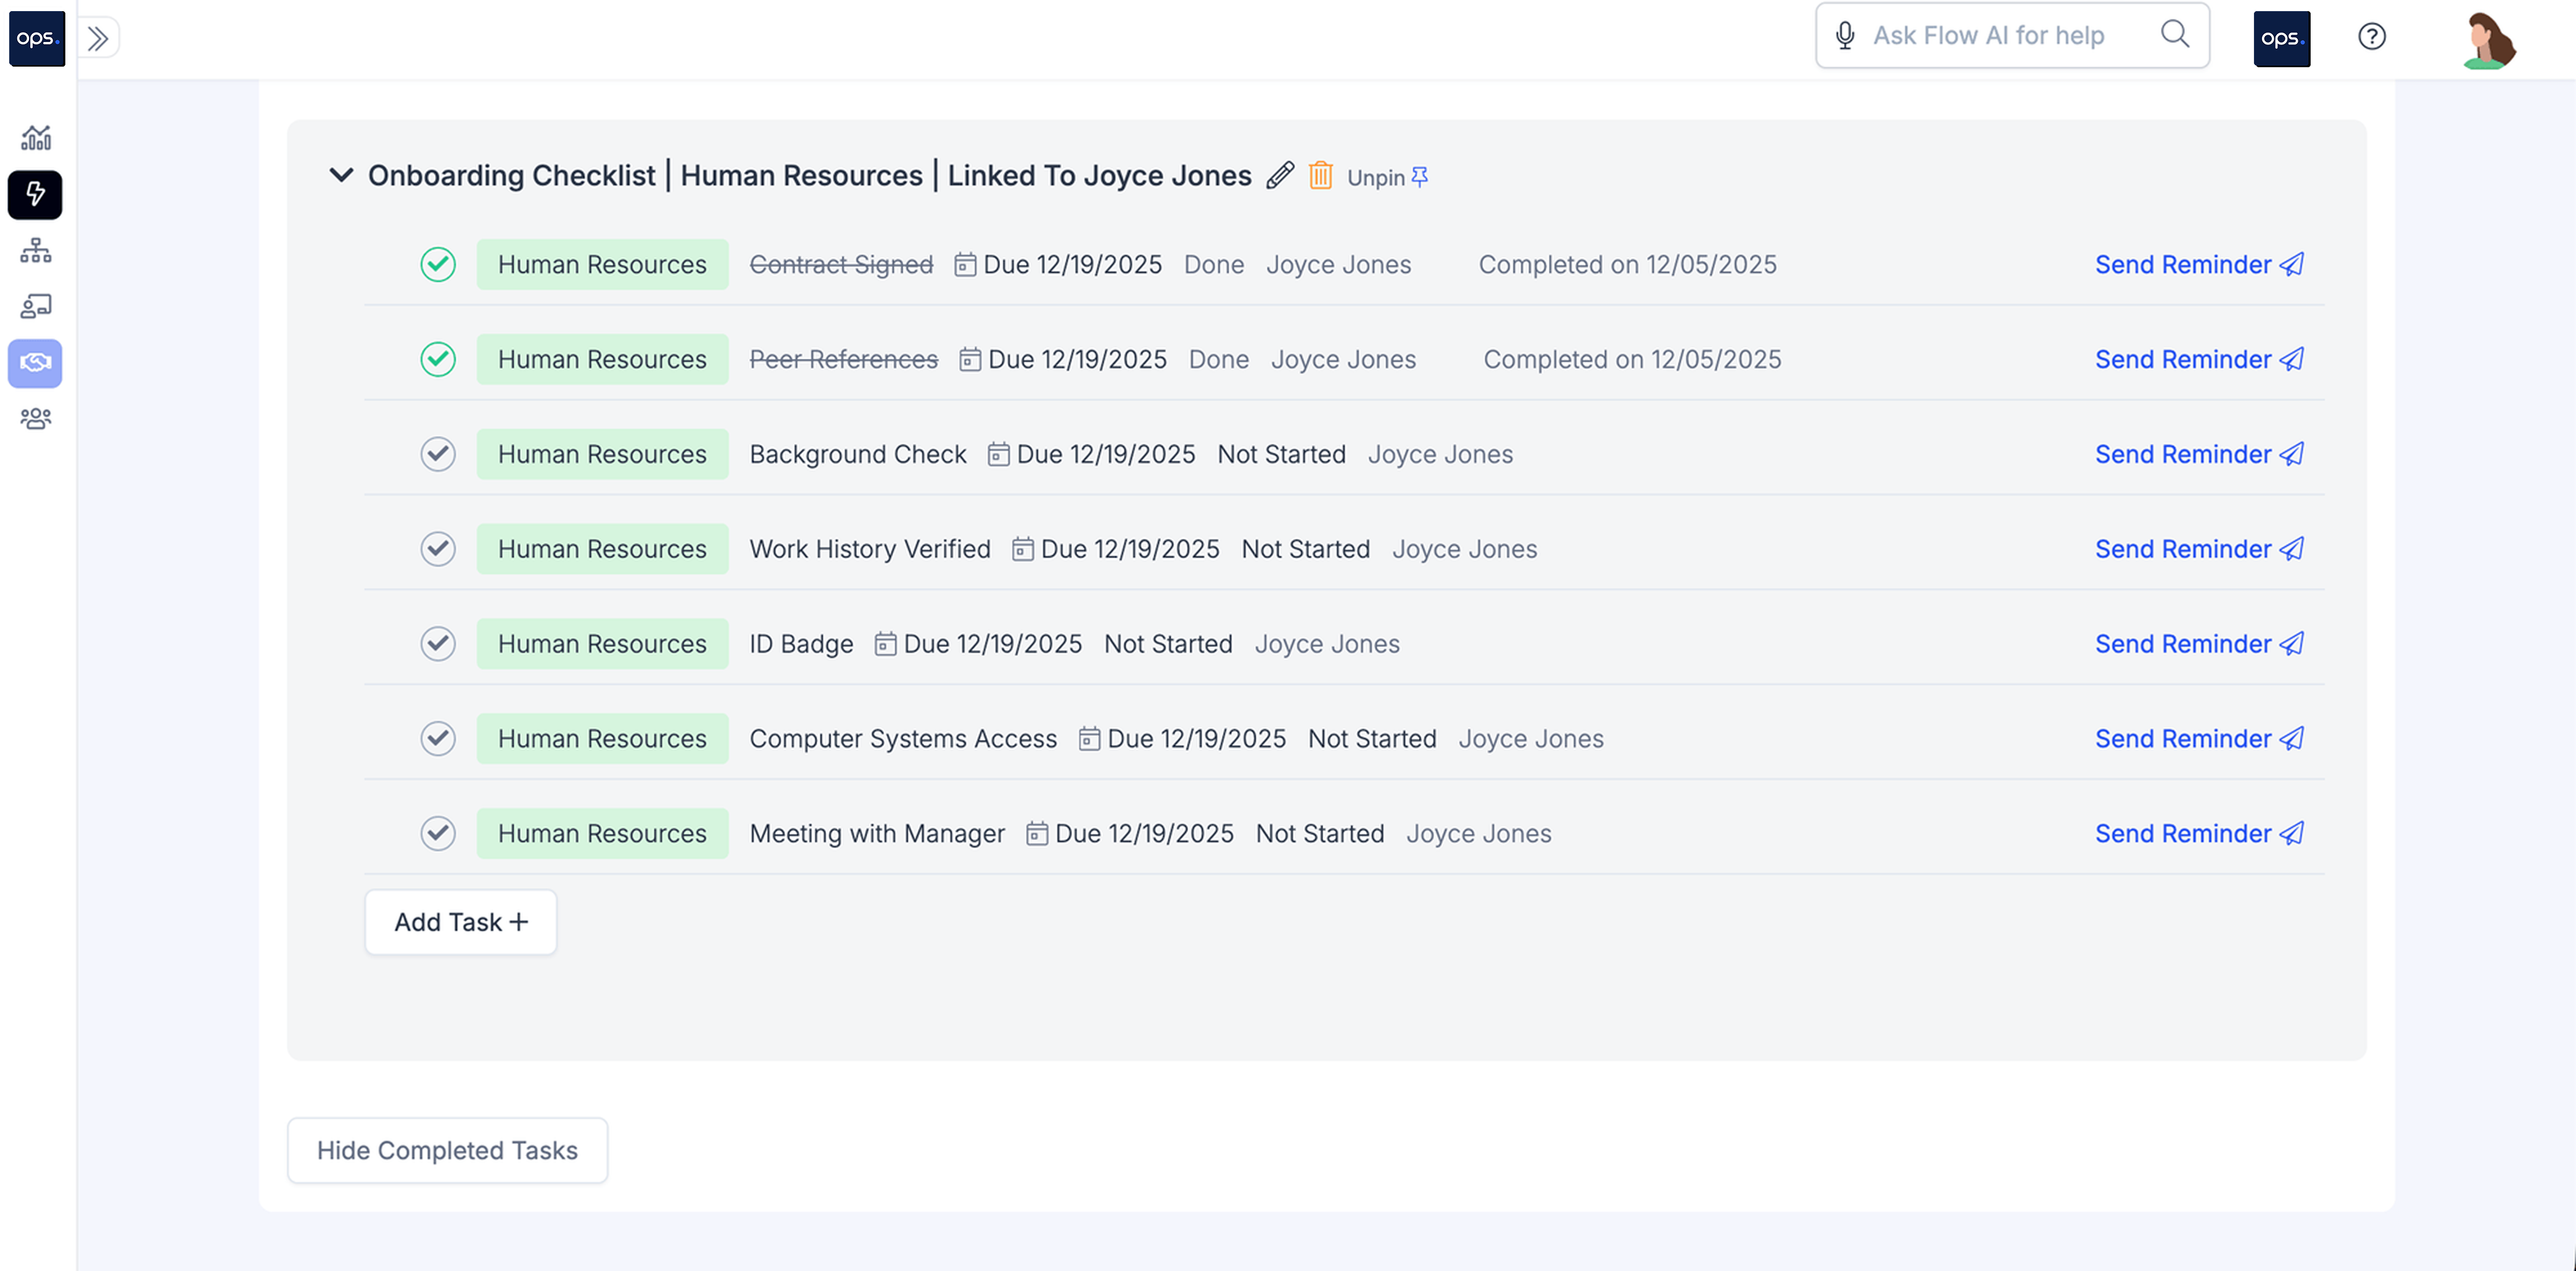Click the help question mark icon
Image resolution: width=2576 pixels, height=1271 pixels.
click(2371, 37)
